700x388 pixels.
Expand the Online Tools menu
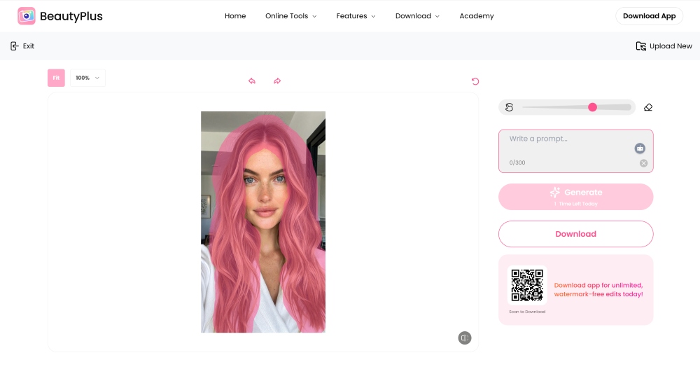291,16
